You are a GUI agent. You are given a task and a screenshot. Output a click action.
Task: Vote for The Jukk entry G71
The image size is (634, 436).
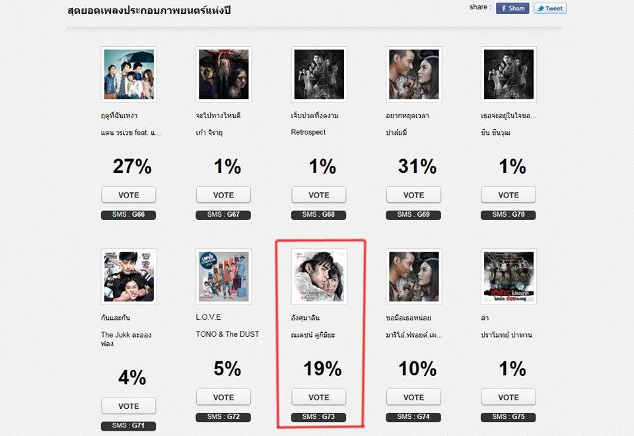[129, 406]
